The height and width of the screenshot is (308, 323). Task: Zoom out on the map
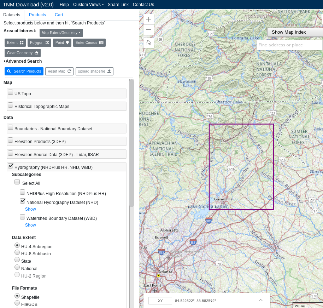149,30
